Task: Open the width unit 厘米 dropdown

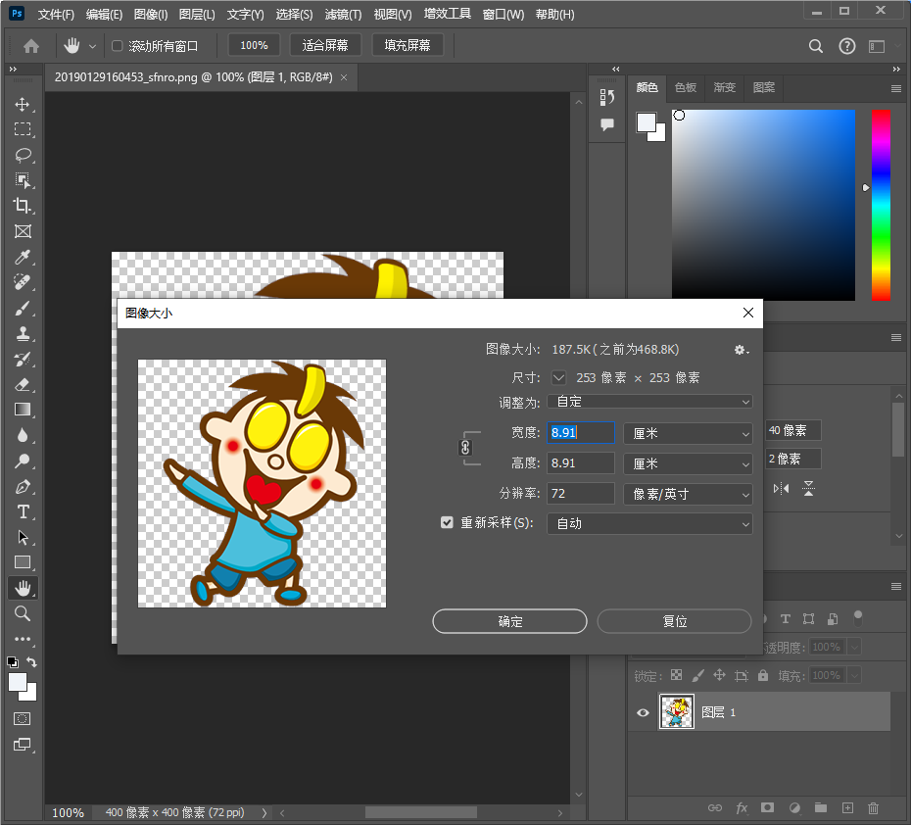Action: point(688,433)
